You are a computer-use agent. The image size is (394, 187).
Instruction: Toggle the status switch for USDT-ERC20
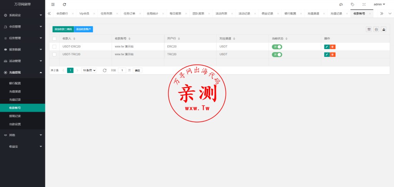(x=277, y=46)
